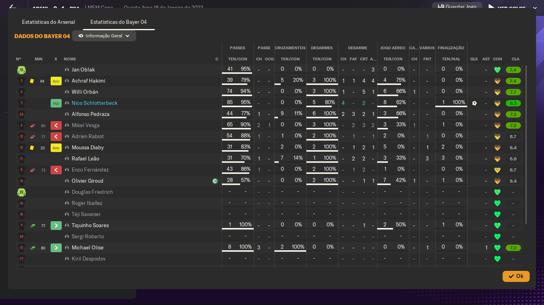Click the Guardar Jogo button
544x305 pixels.
tap(457, 7)
